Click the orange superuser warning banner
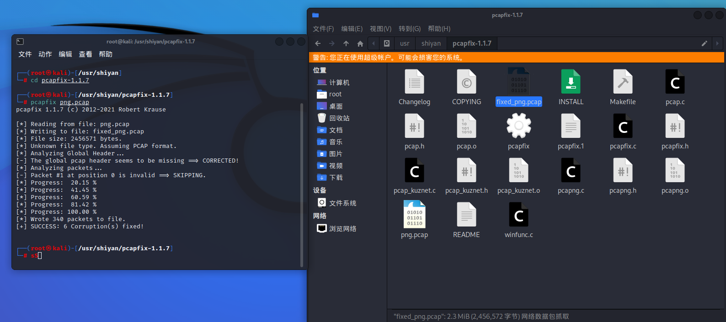726x322 pixels. (517, 58)
